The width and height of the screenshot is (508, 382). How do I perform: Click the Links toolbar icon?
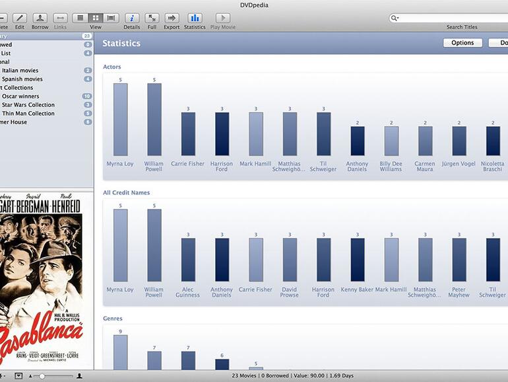(x=60, y=19)
